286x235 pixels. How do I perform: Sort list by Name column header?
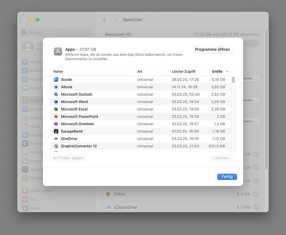[58, 71]
